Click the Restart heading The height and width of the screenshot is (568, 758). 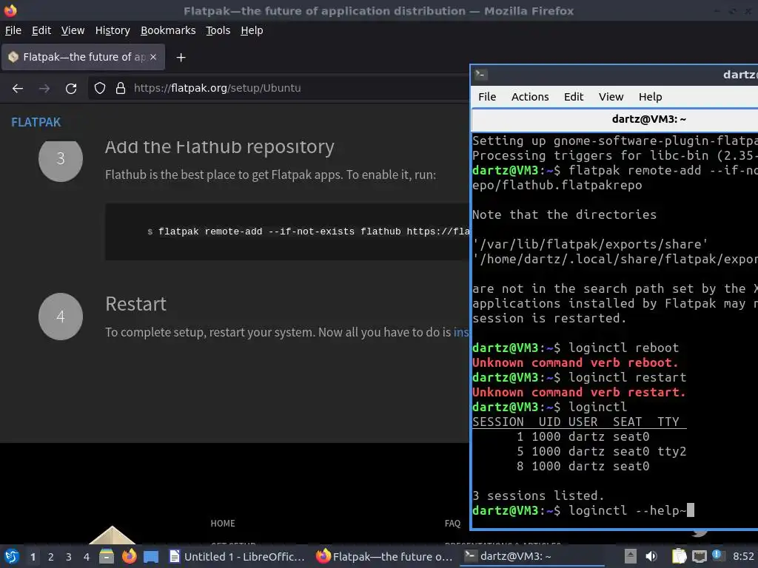(136, 304)
